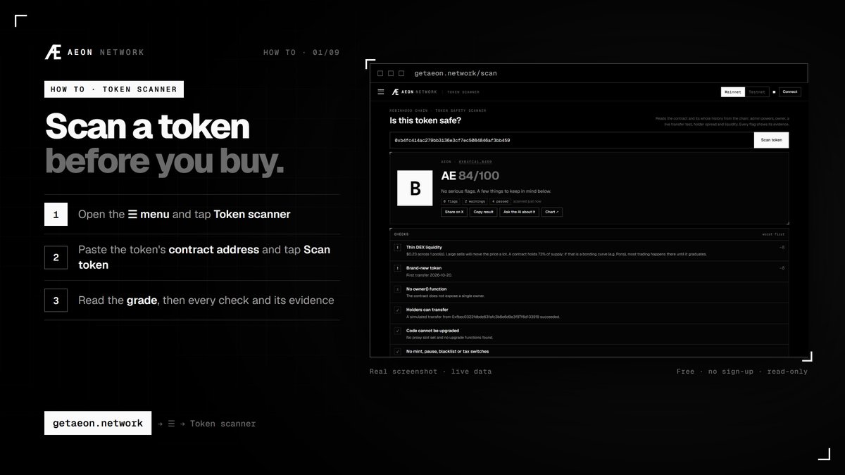This screenshot has height=475, width=845.
Task: Click the 0 flags chip
Action: click(450, 201)
